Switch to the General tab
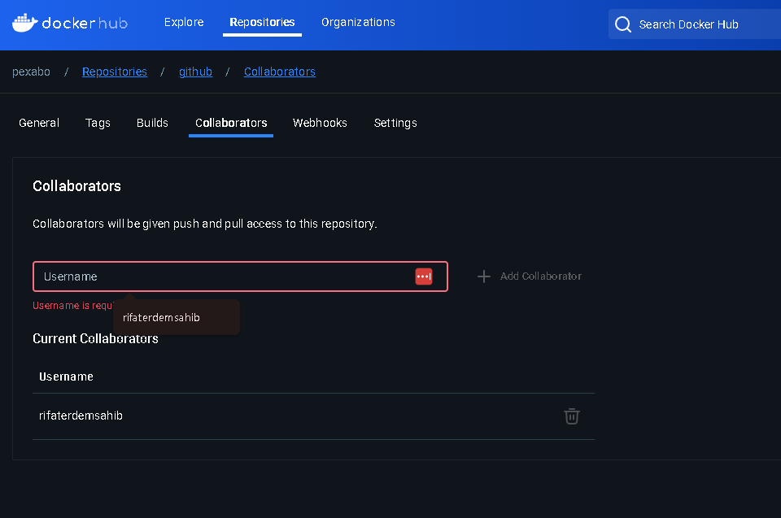 [39, 123]
